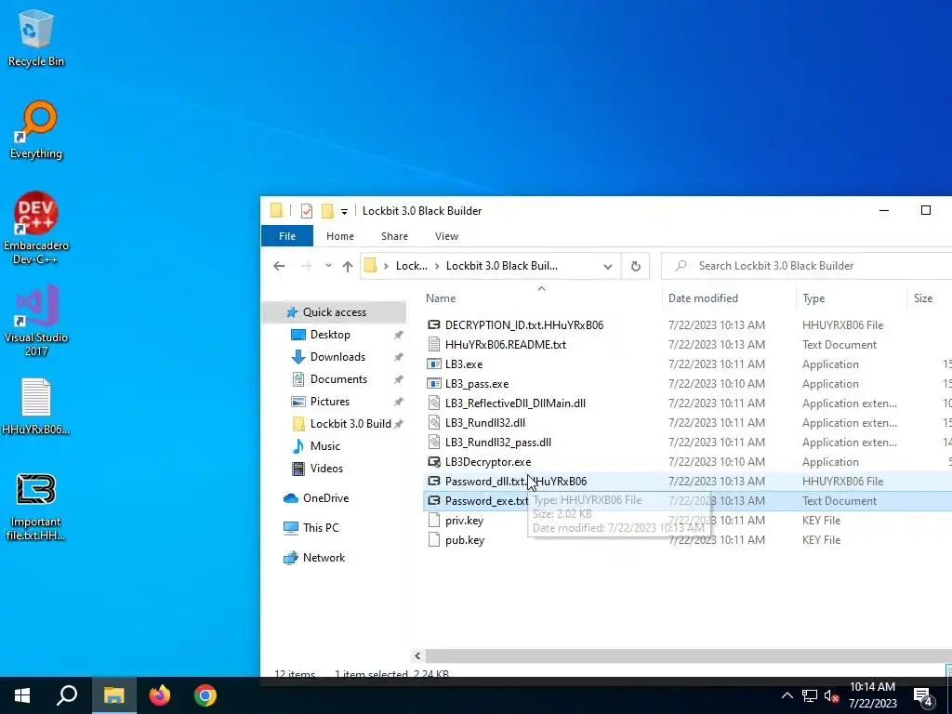Click the Windows Start button
The image size is (952, 714).
pyautogui.click(x=22, y=695)
